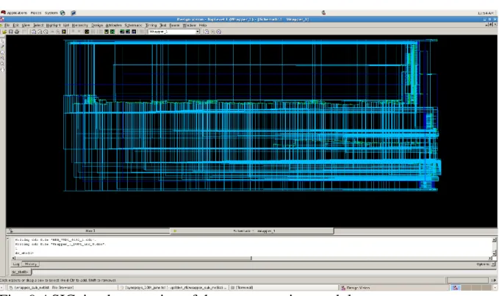Click the pointer tool in the left sidebar
The height and width of the screenshot is (296, 499).
coord(2,41)
